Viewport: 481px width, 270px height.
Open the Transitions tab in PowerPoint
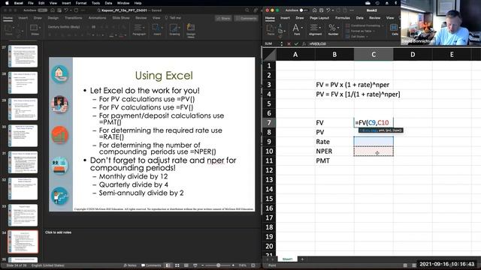pyautogui.click(x=74, y=18)
